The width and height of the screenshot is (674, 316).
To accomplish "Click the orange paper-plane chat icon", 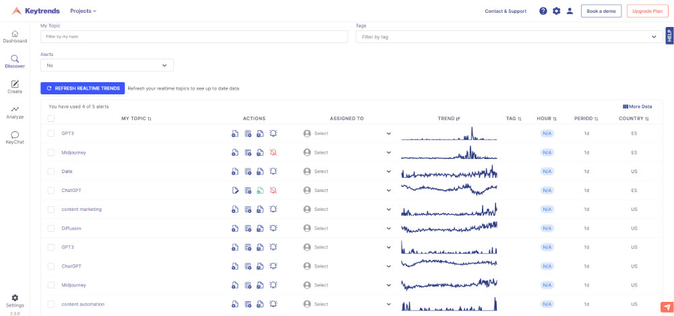I will pyautogui.click(x=667, y=307).
